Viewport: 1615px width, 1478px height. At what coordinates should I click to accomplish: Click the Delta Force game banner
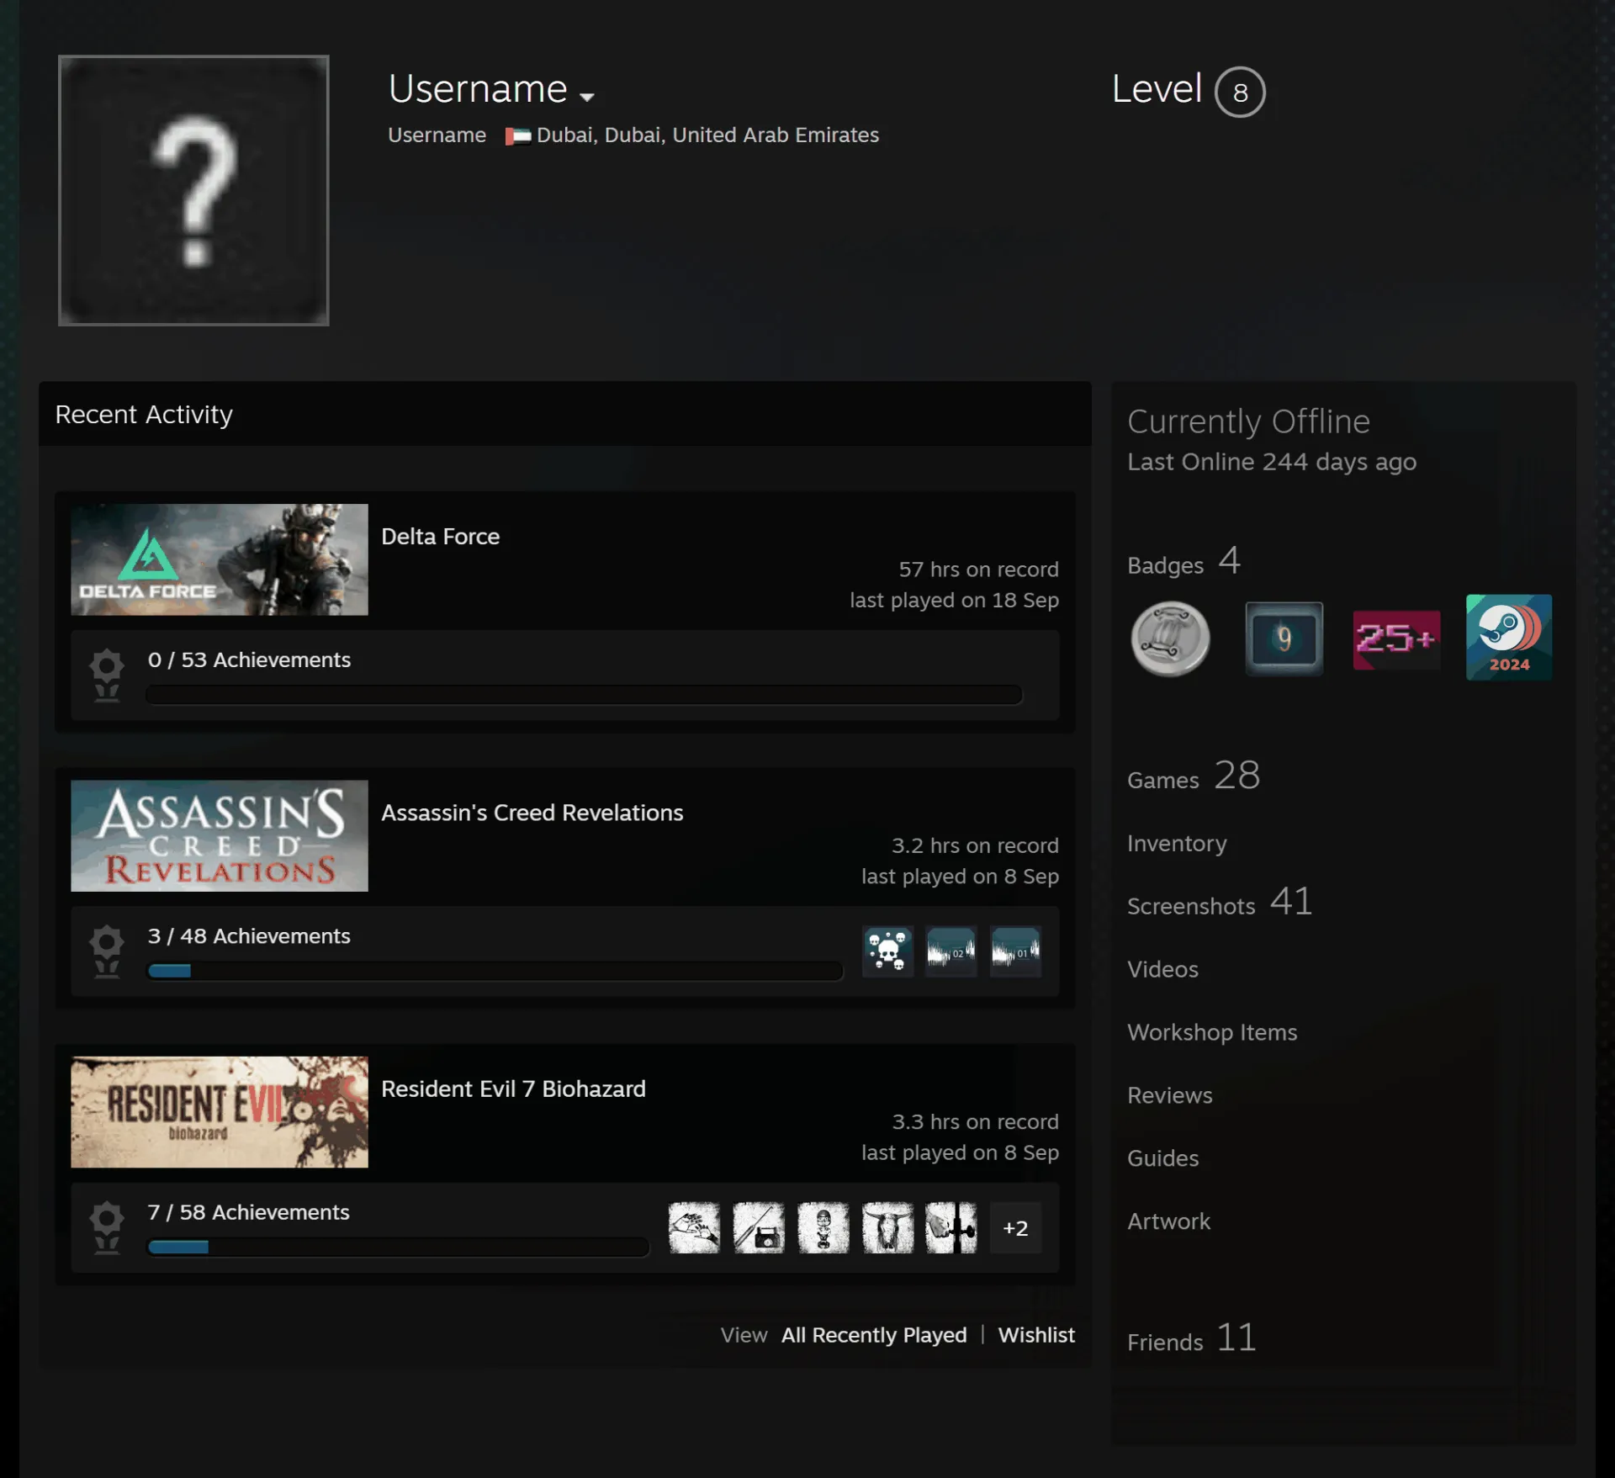click(x=220, y=559)
